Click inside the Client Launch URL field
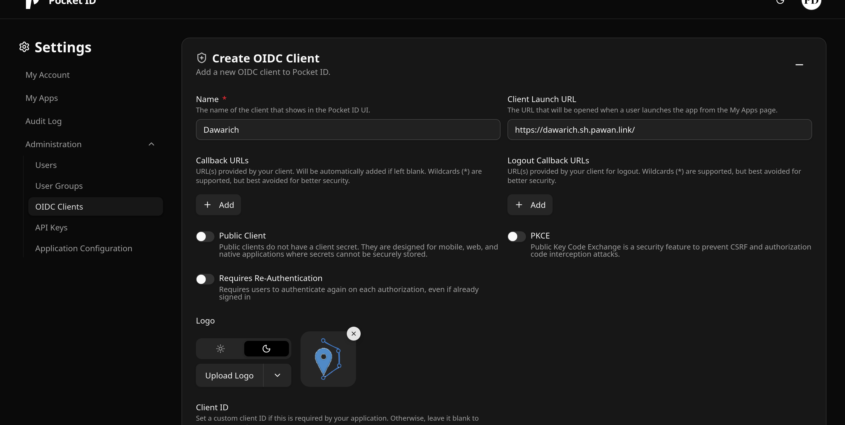 click(659, 129)
